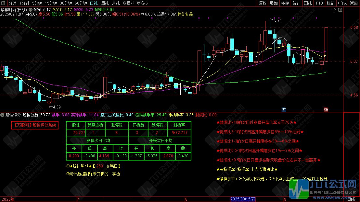Toggle the left panel layout icon
This screenshot has height=202, width=360.
[3, 3]
